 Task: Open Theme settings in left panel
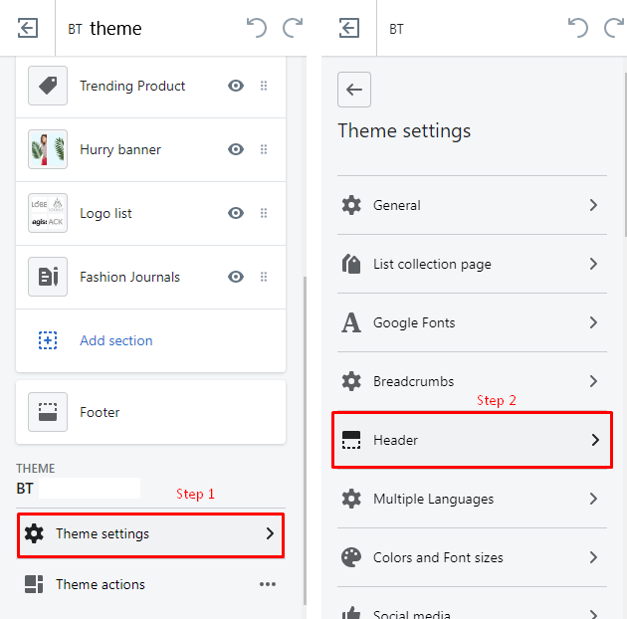(150, 533)
